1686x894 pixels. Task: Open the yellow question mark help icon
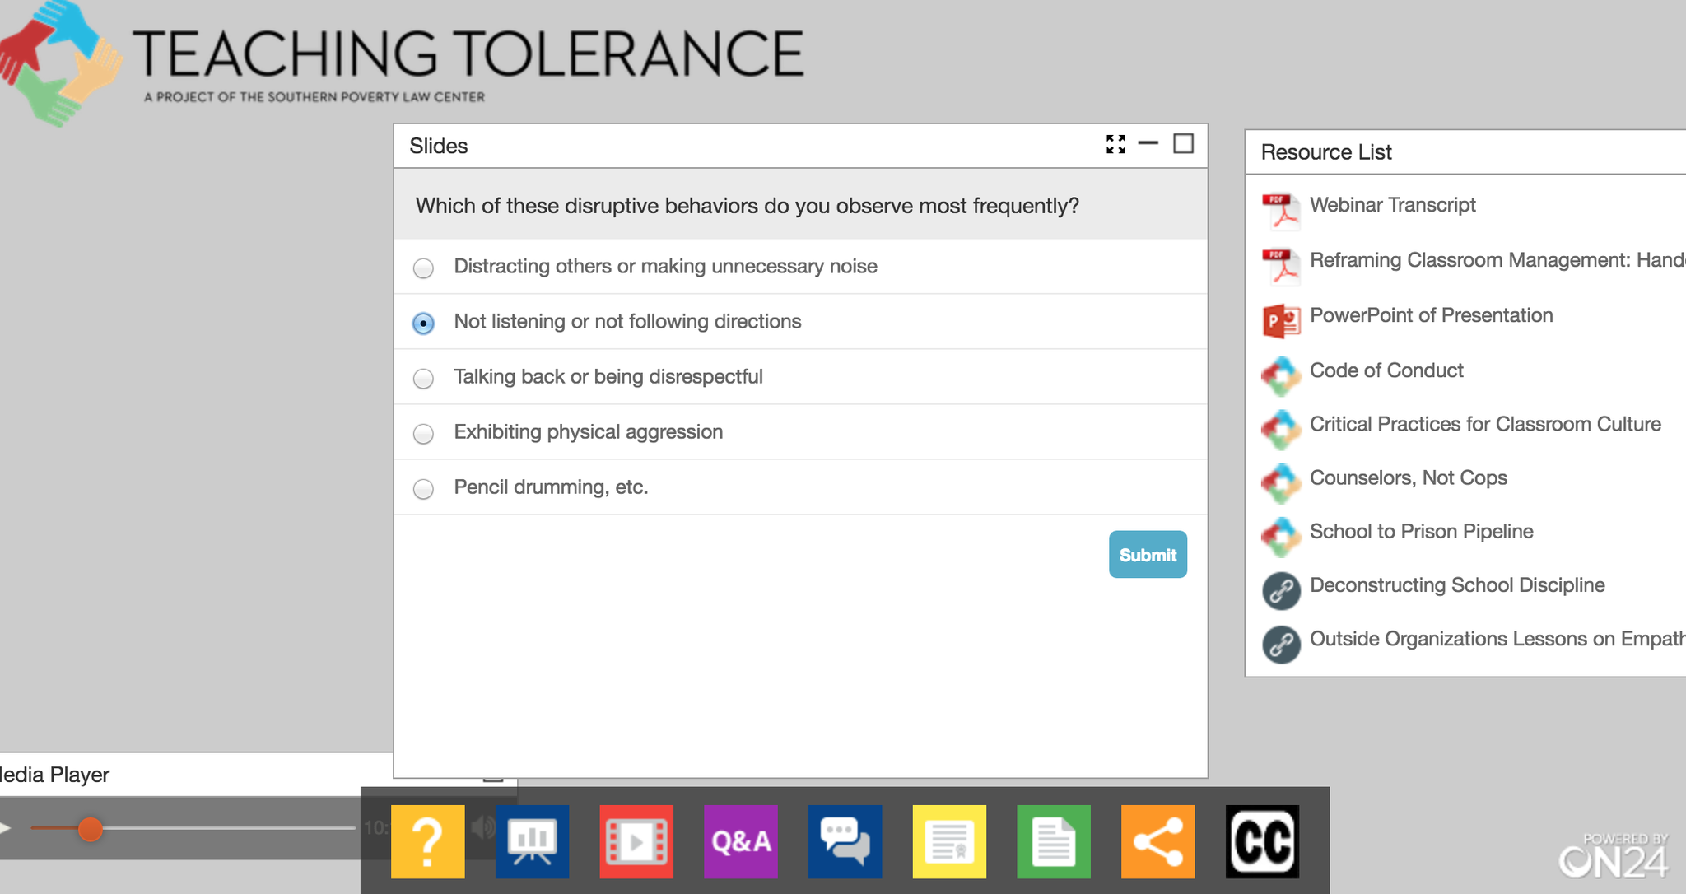pos(427,841)
